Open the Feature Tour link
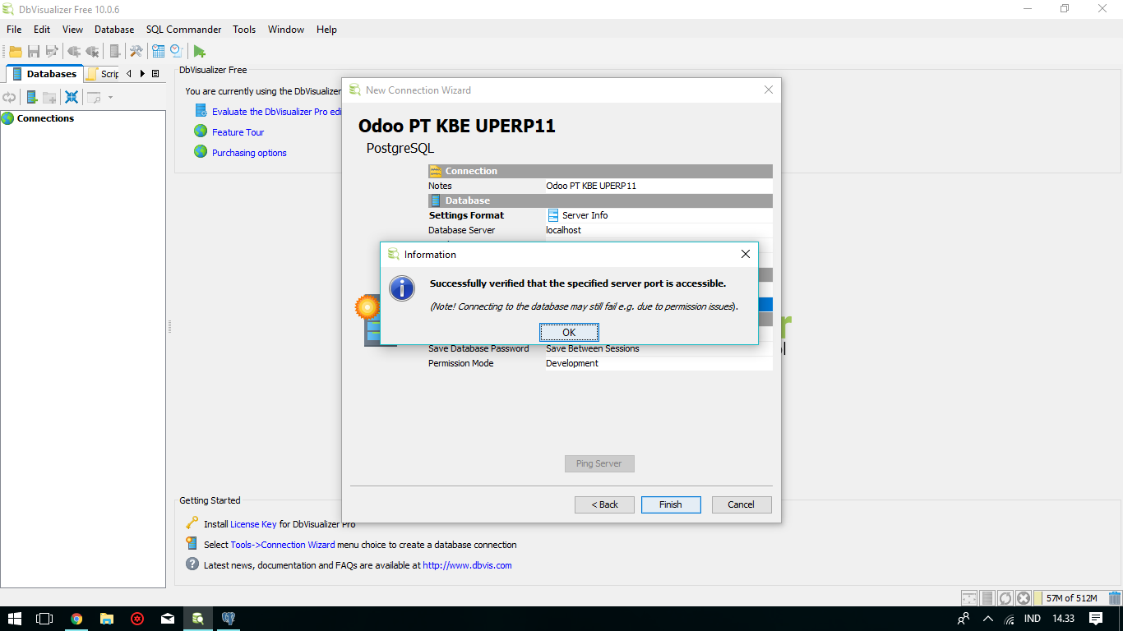This screenshot has height=631, width=1123. [x=238, y=132]
